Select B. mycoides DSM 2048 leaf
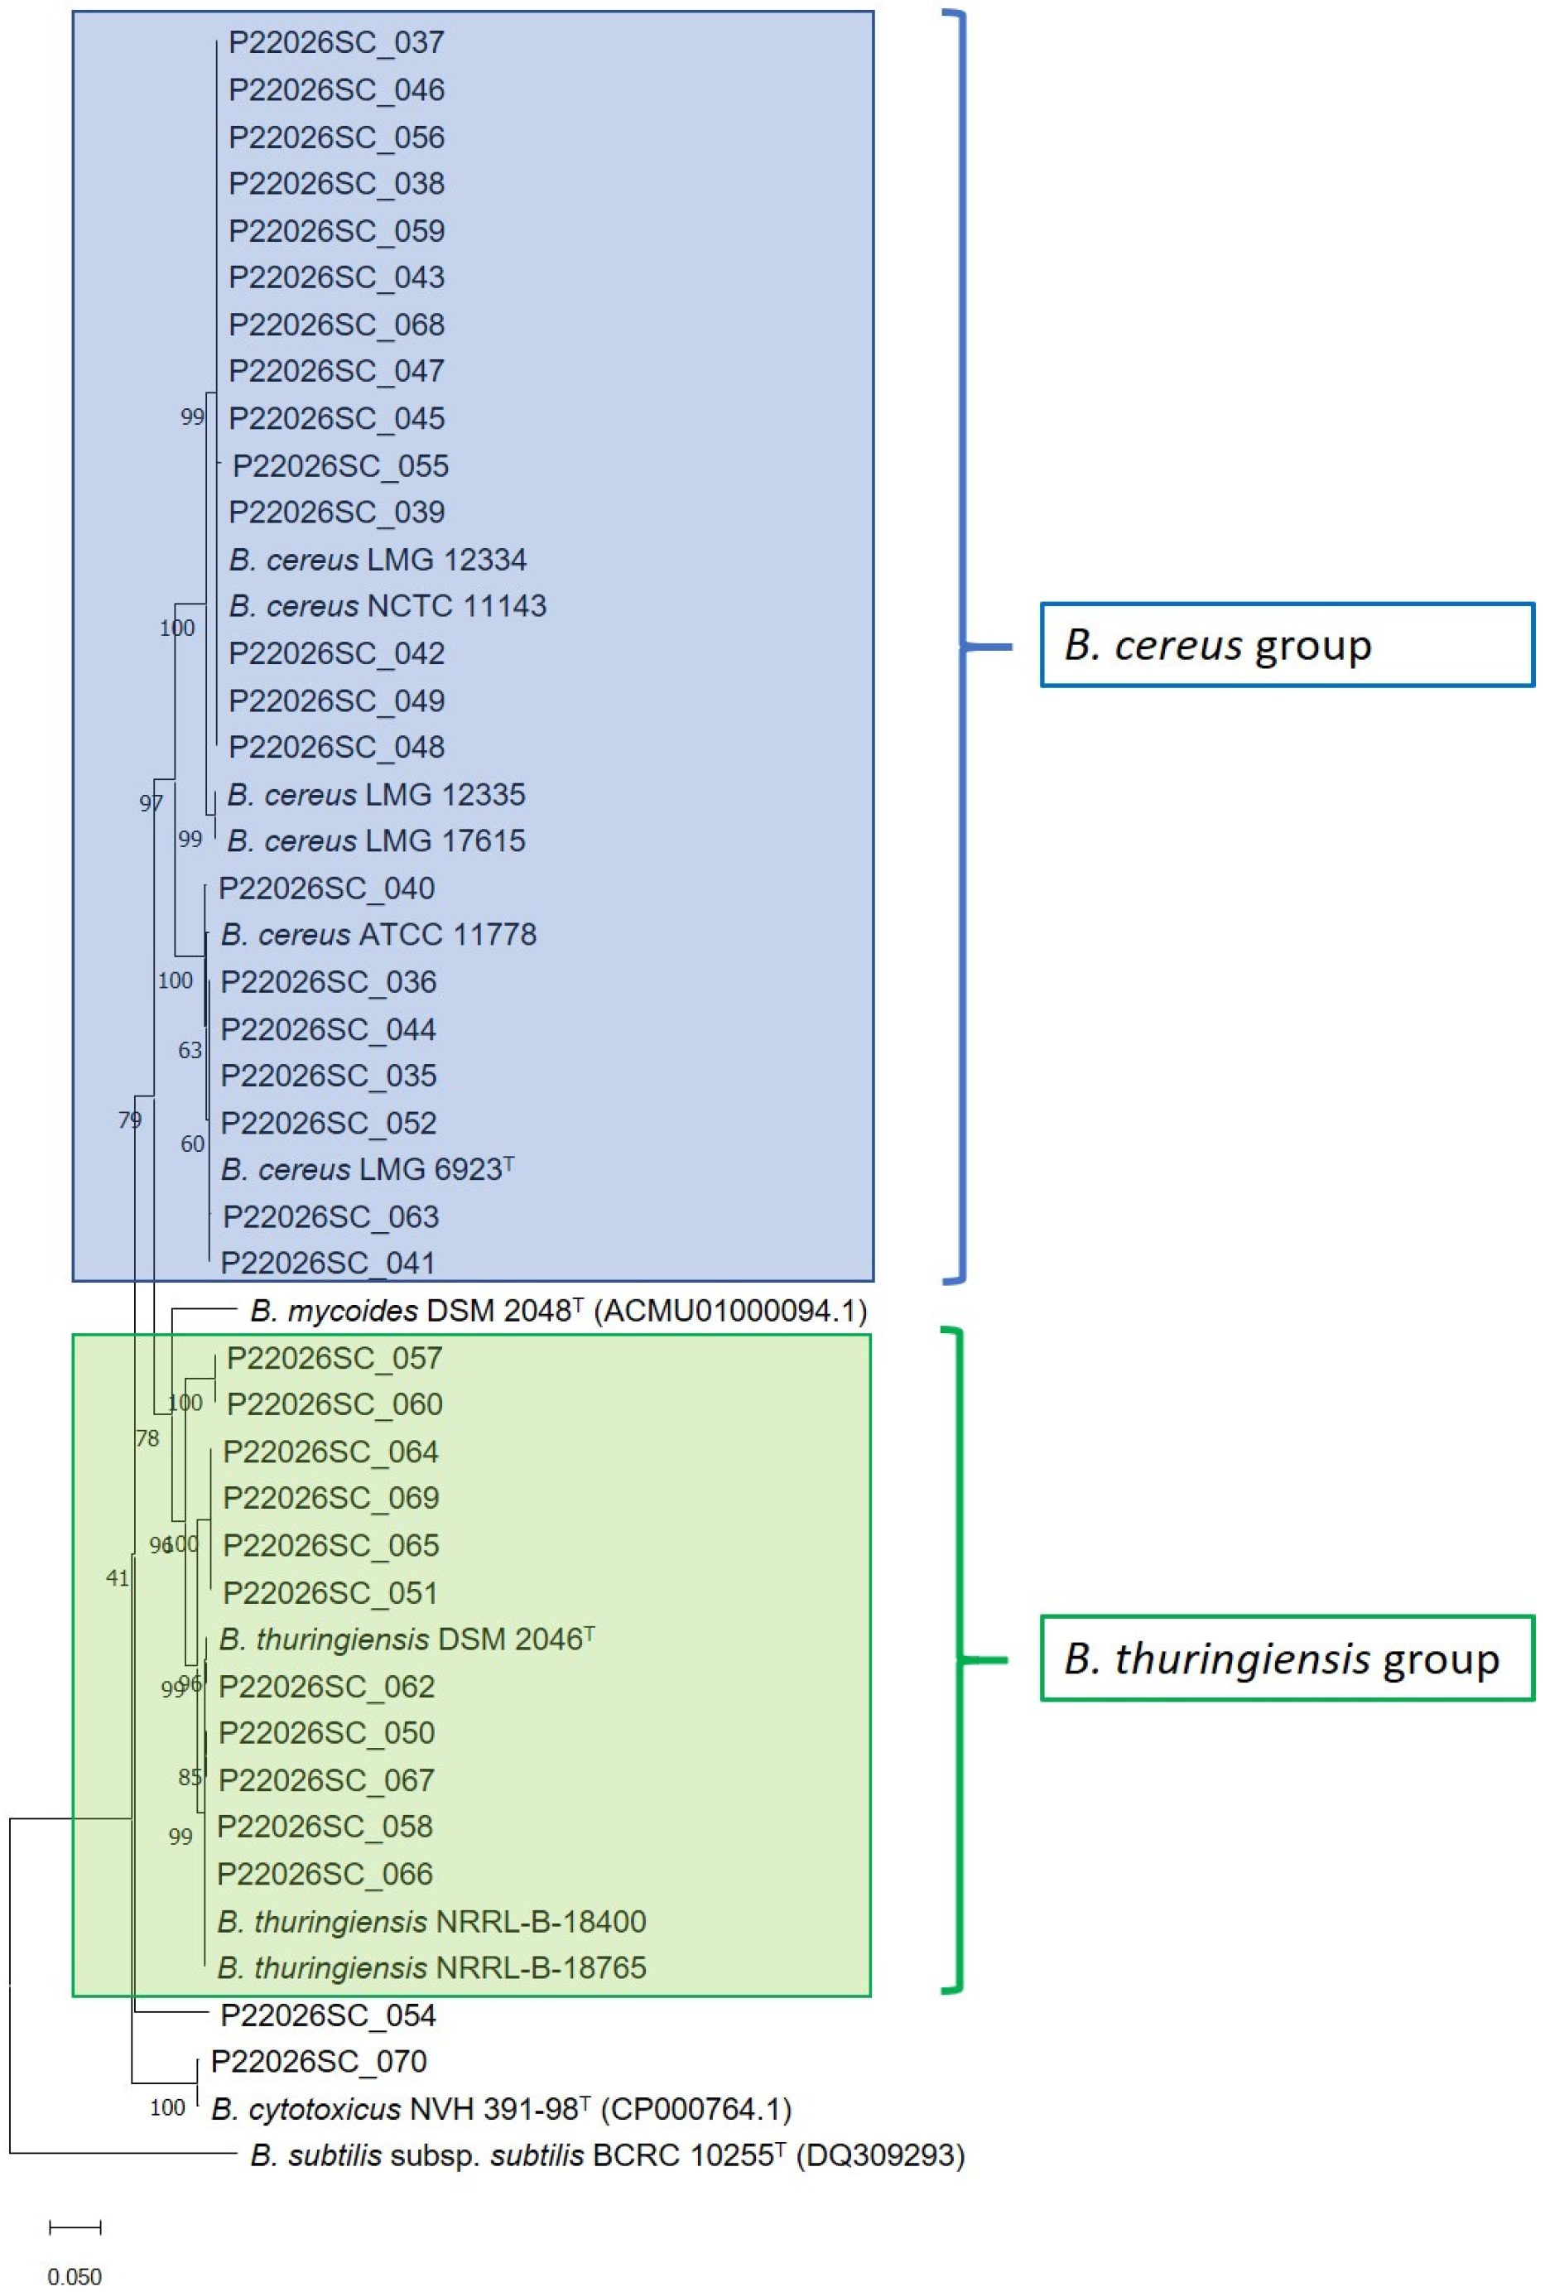 [558, 1311]
